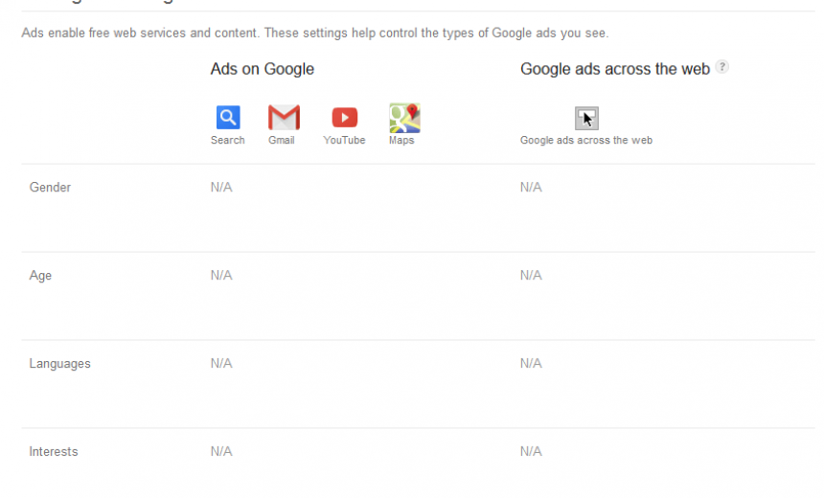Select the Interests row label
Image resolution: width=824 pixels, height=498 pixels.
[54, 452]
